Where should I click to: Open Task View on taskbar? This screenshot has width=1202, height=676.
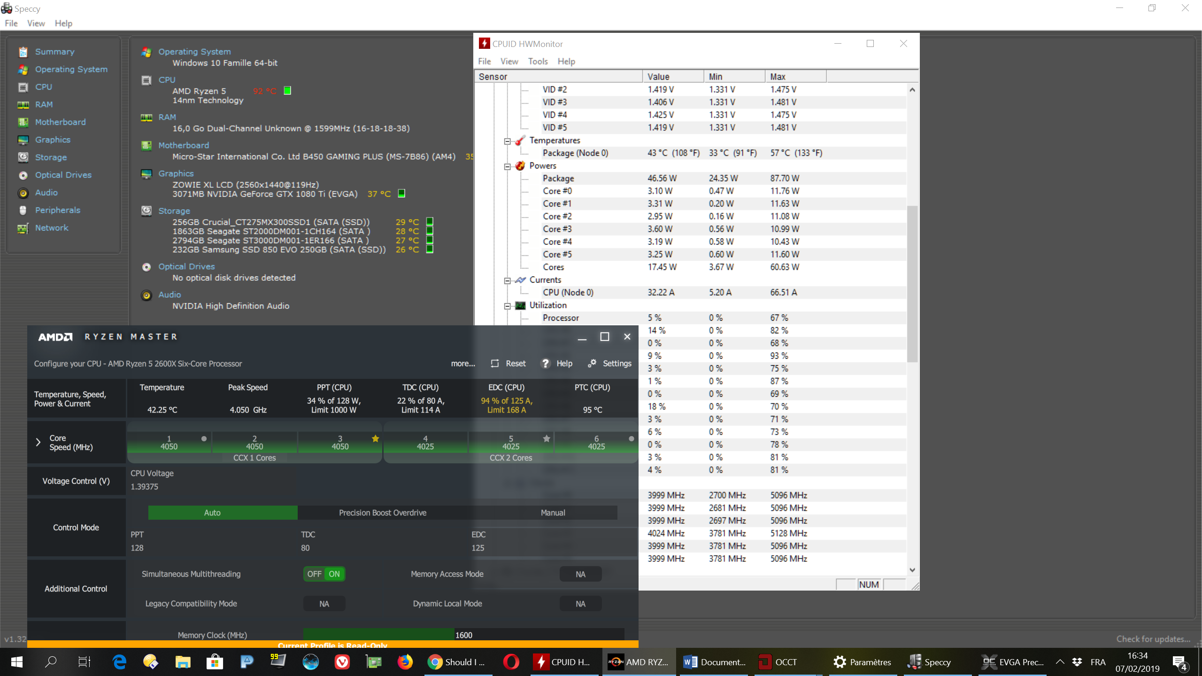84,662
